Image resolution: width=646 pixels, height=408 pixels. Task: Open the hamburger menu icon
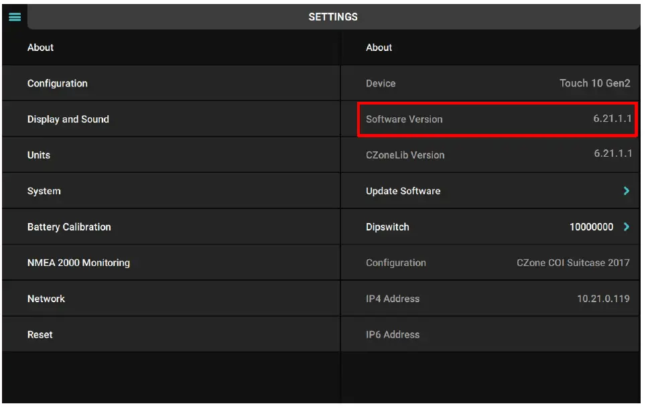coord(14,17)
